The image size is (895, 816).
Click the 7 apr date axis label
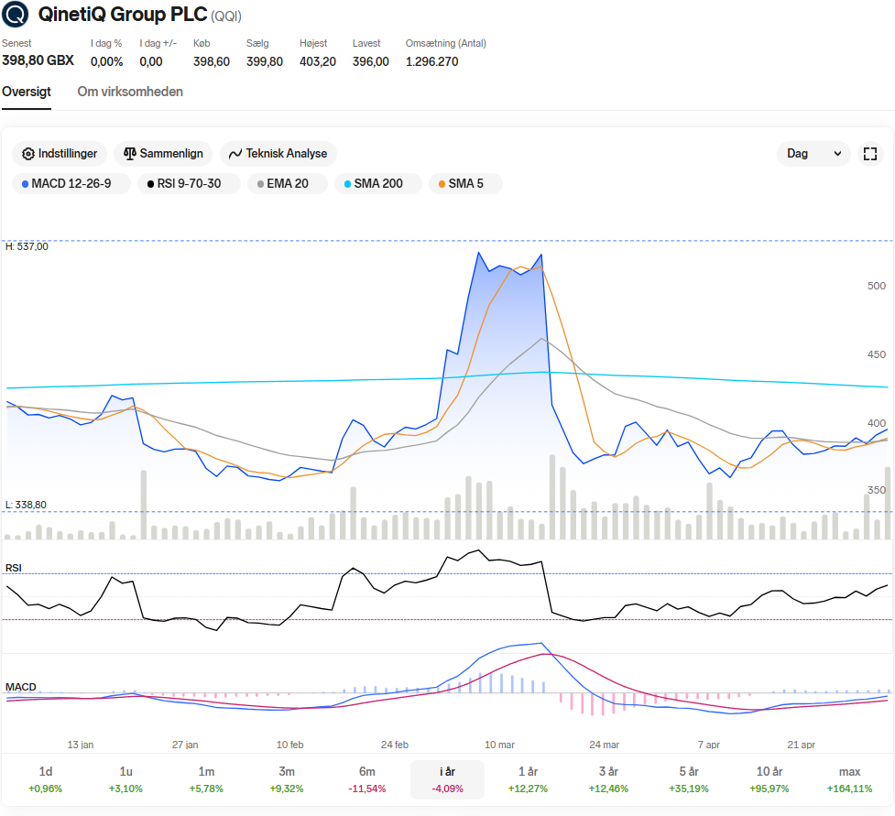point(709,745)
